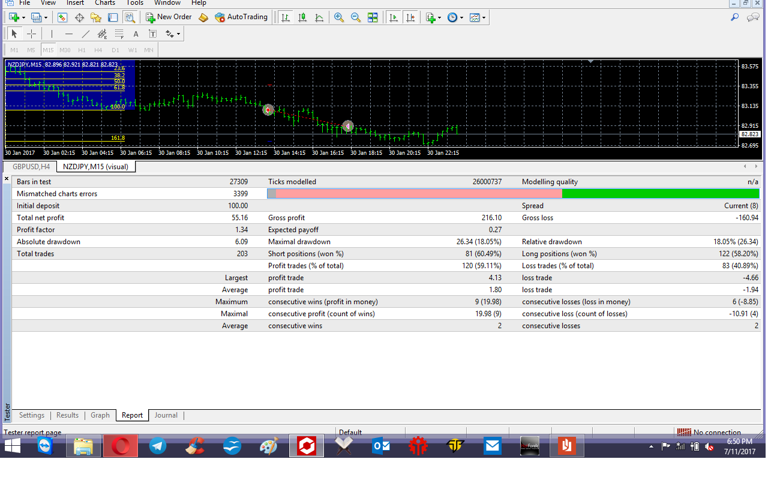Screen dimensions: 768x480
Task: Enable the AutoTrading button
Action: [x=241, y=17]
